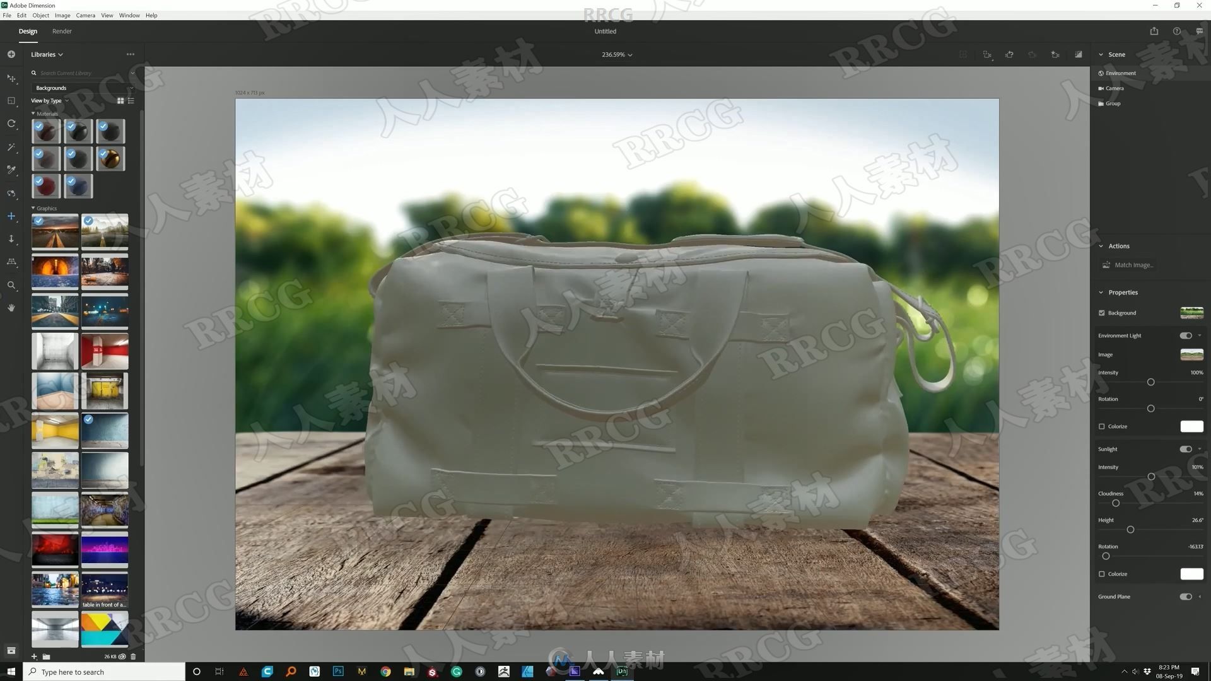Toggle the Sunlight switch on
This screenshot has height=681, width=1211.
(x=1188, y=449)
